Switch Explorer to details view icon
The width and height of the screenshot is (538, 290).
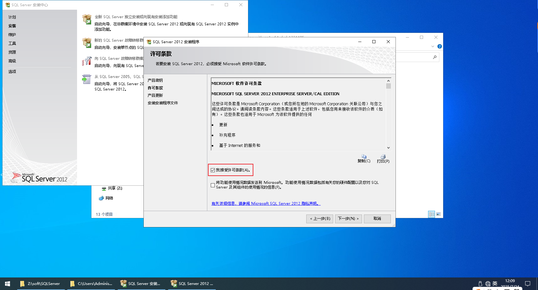pyautogui.click(x=432, y=214)
